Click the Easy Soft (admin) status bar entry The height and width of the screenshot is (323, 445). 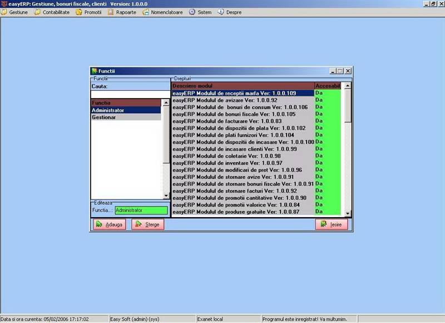[152, 319]
